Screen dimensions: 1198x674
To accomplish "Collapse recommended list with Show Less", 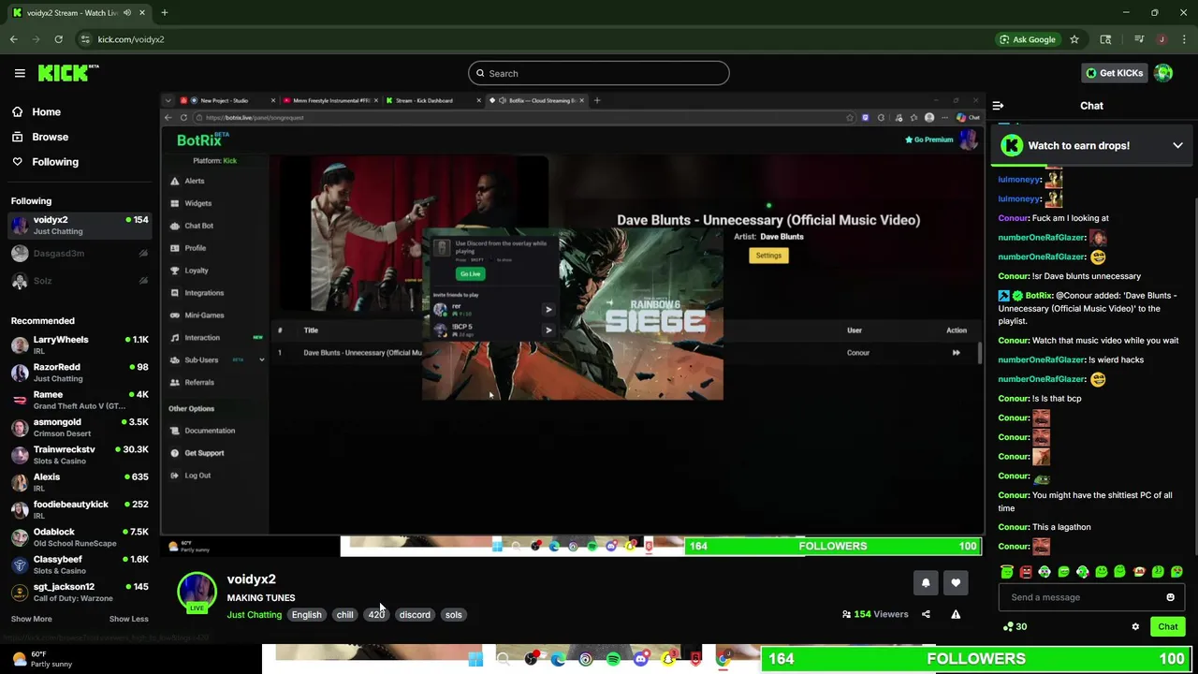I will tap(128, 619).
